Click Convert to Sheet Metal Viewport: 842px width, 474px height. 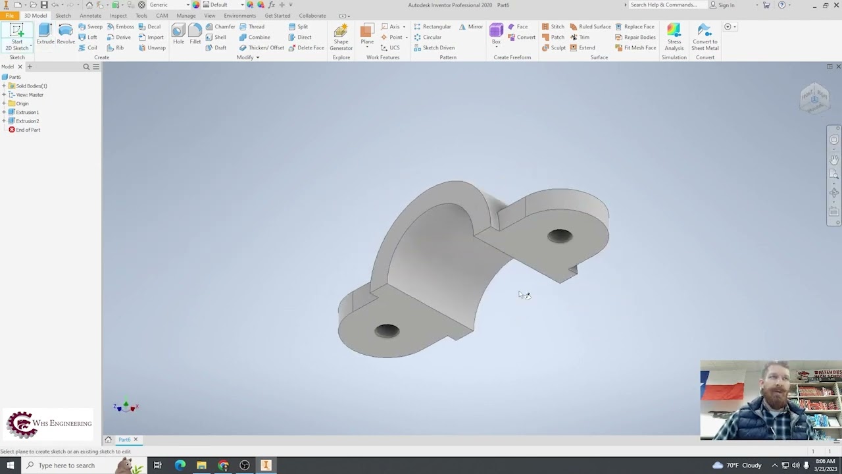[x=705, y=37]
